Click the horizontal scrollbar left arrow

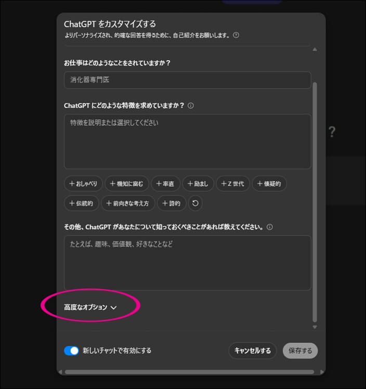click(60, 372)
